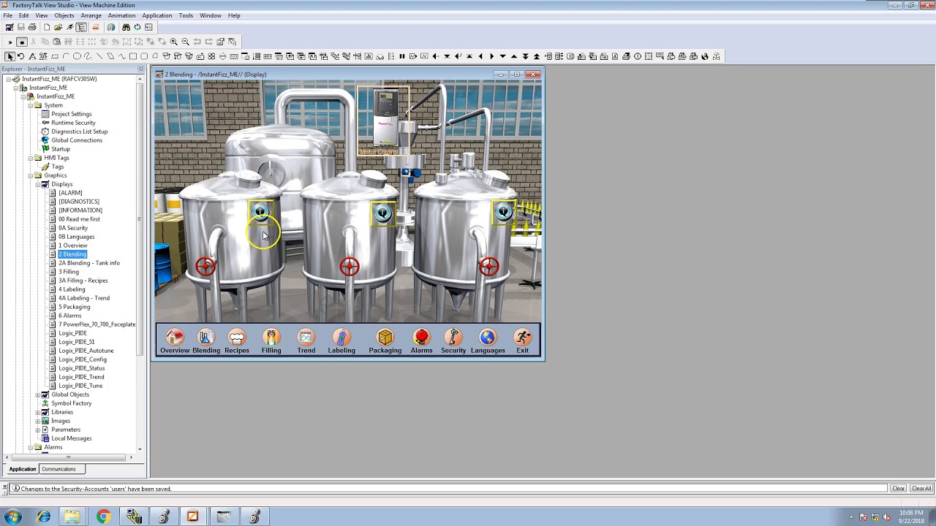Click the Zoom In magnifier icon
936x526 pixels.
tap(173, 42)
